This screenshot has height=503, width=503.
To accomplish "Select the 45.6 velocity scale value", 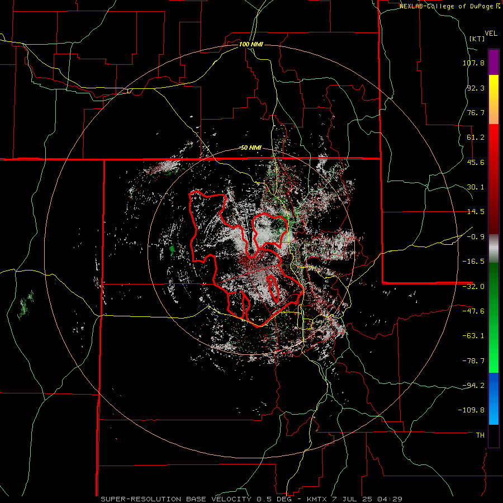I will tap(476, 162).
